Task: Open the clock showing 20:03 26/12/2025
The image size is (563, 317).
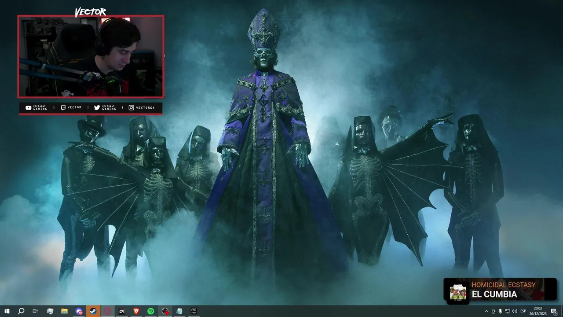Action: 537,311
